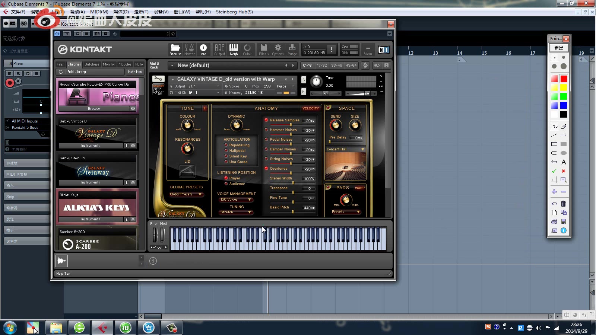This screenshot has width=596, height=335.
Task: Click the AUX button in rack header
Action: (x=377, y=66)
